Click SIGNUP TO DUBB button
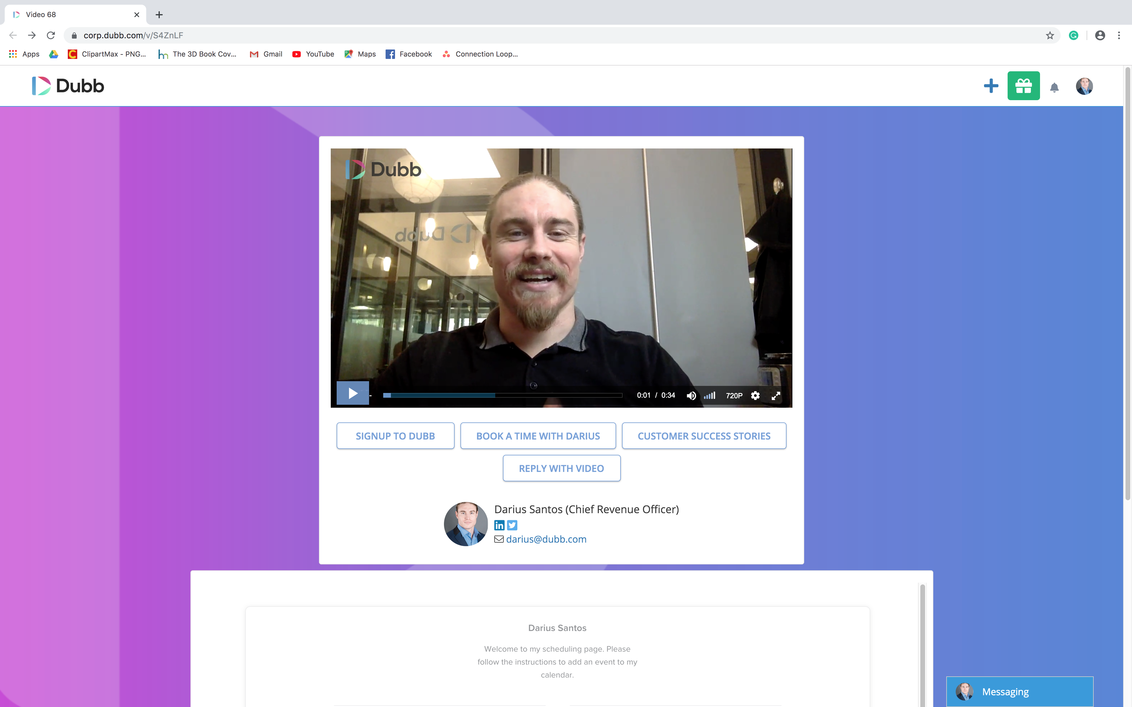This screenshot has height=707, width=1132. pos(395,436)
